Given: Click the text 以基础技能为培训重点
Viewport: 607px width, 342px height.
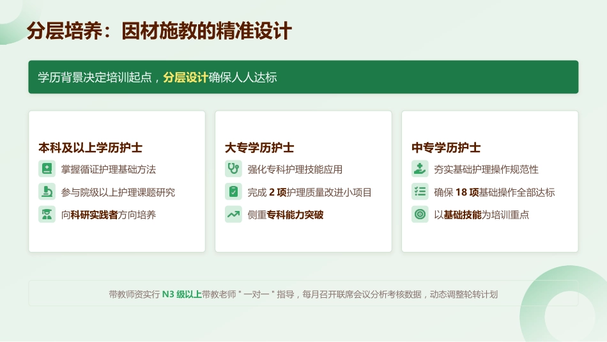Looking at the screenshot, I should [482, 215].
